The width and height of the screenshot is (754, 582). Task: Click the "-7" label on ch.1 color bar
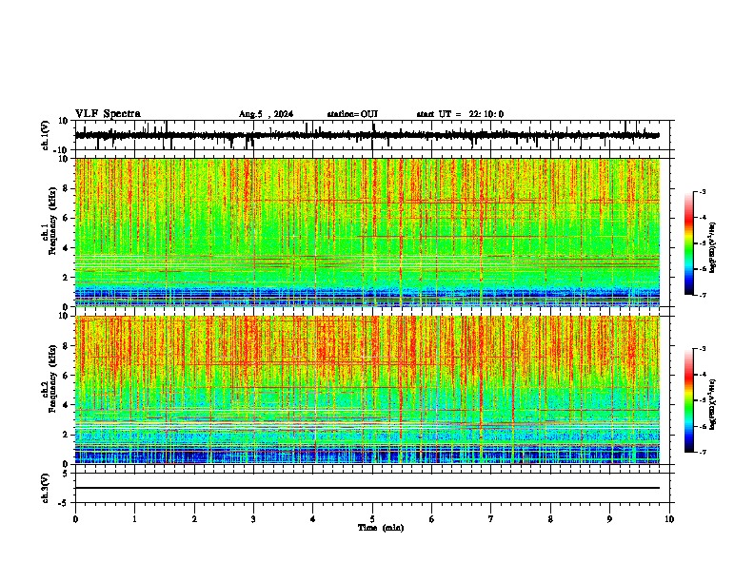pyautogui.click(x=702, y=295)
